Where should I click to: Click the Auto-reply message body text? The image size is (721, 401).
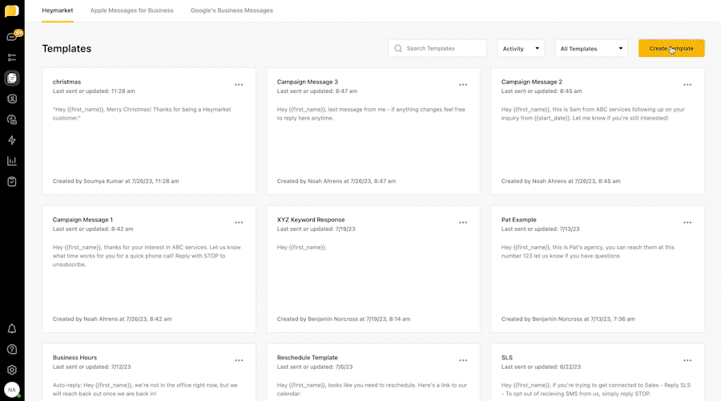tap(145, 390)
